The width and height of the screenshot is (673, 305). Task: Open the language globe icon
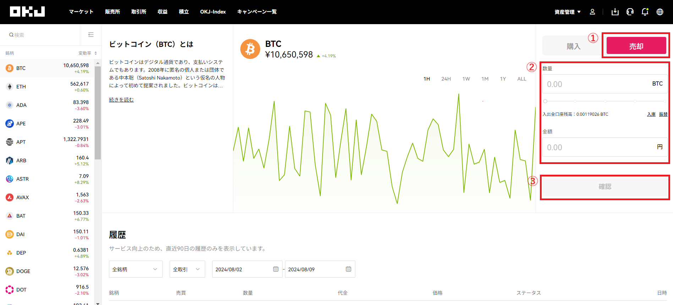(660, 12)
